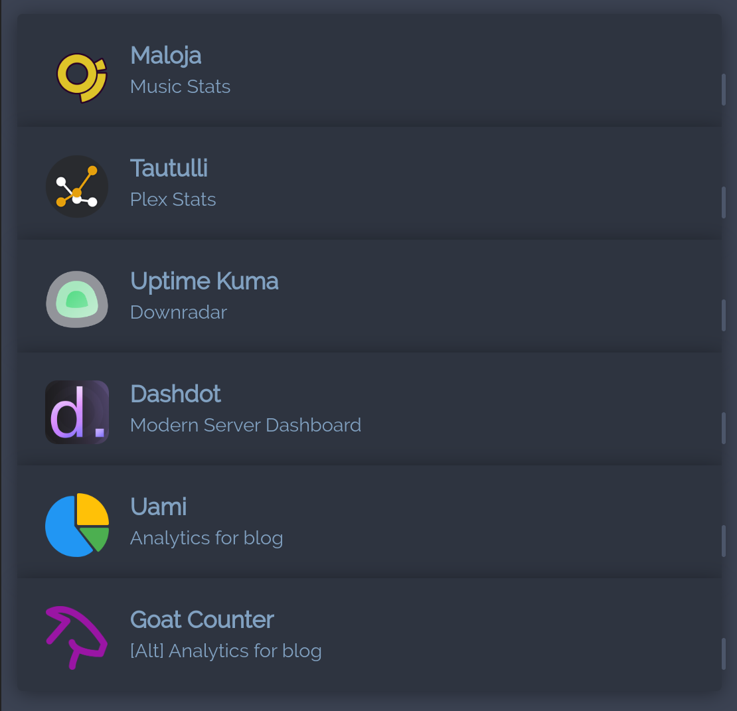Open the Maloja title link
This screenshot has height=711, width=737.
click(166, 55)
